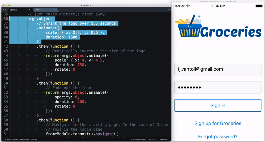Click the next tab arrow
This screenshot has height=142, width=265.
5,10
